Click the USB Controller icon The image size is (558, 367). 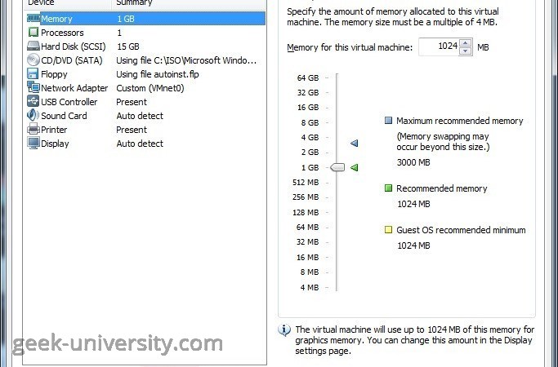coord(33,101)
